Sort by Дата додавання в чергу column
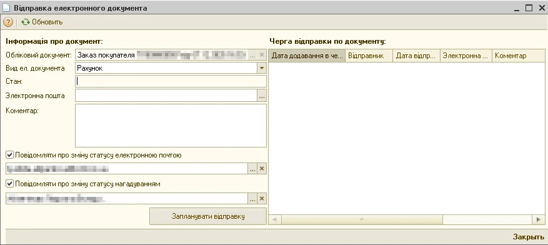The height and width of the screenshot is (245, 548). coord(307,56)
